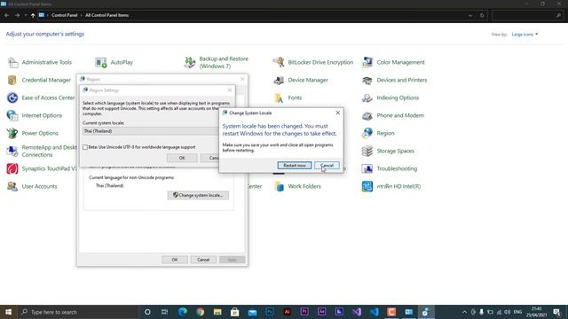Show hidden system tray icons
This screenshot has width=568, height=319.
coord(464,312)
